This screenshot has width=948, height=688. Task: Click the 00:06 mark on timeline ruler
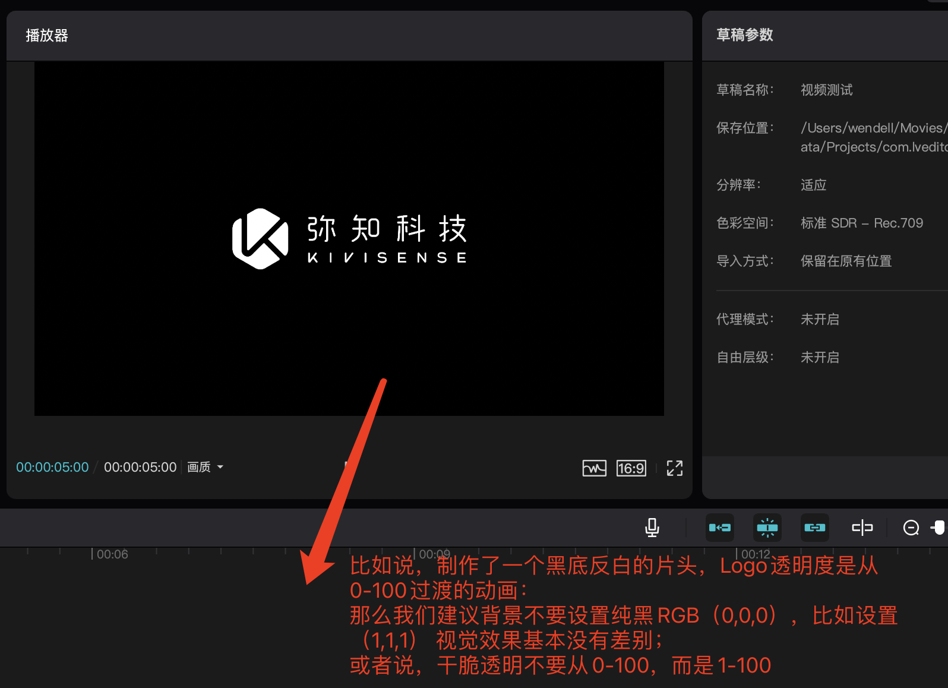tap(111, 554)
